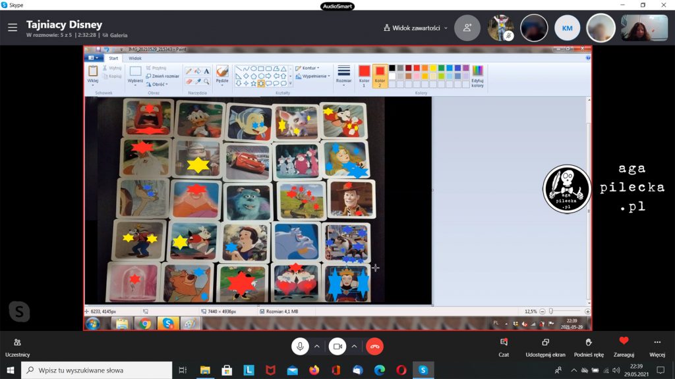Click Pędzle brushes icon in Paint

pos(222,72)
